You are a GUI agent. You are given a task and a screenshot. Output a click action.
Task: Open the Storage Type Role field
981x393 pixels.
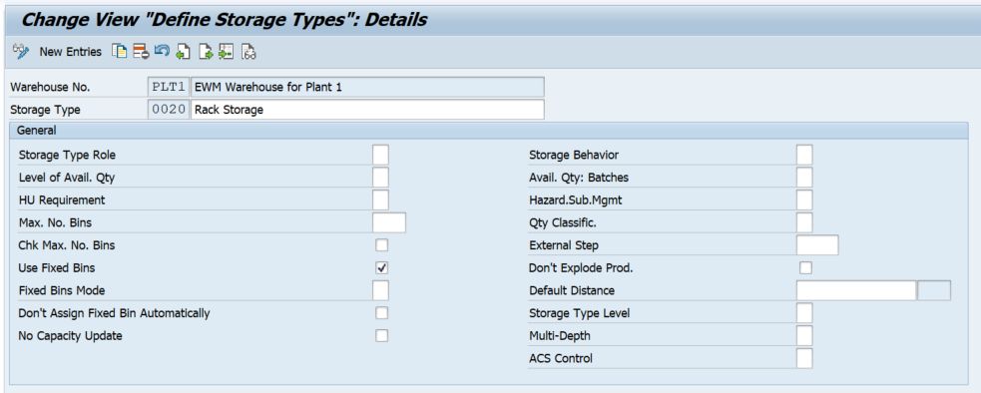point(380,155)
